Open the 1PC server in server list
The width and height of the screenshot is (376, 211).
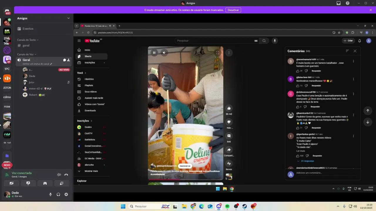pyautogui.click(x=7, y=69)
